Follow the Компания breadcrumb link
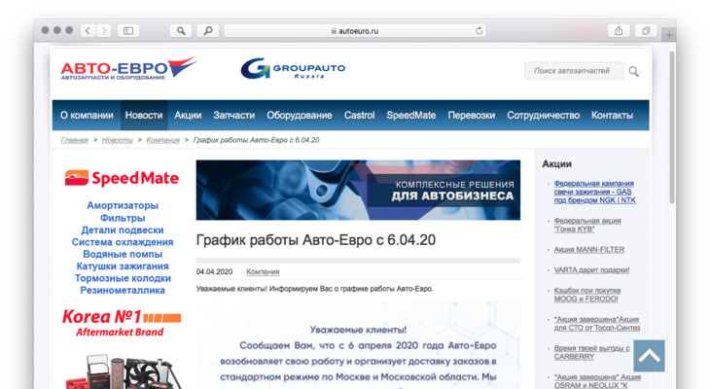The height and width of the screenshot is (389, 710). (x=163, y=140)
